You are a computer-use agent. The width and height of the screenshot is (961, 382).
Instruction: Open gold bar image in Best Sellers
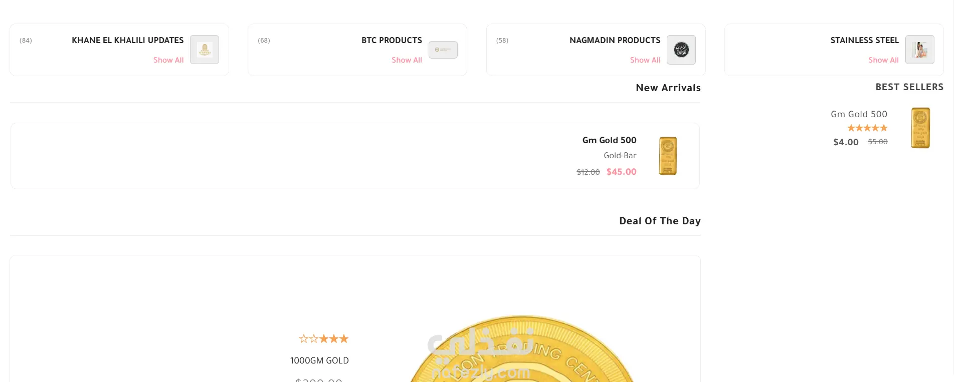click(920, 128)
